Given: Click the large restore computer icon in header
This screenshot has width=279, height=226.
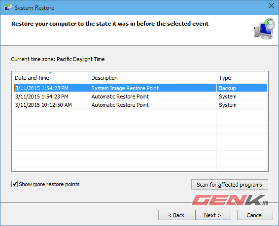Looking at the screenshot, I should pos(264,29).
